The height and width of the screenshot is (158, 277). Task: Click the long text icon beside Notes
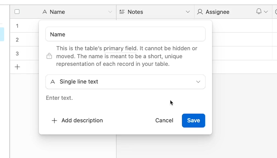122,12
